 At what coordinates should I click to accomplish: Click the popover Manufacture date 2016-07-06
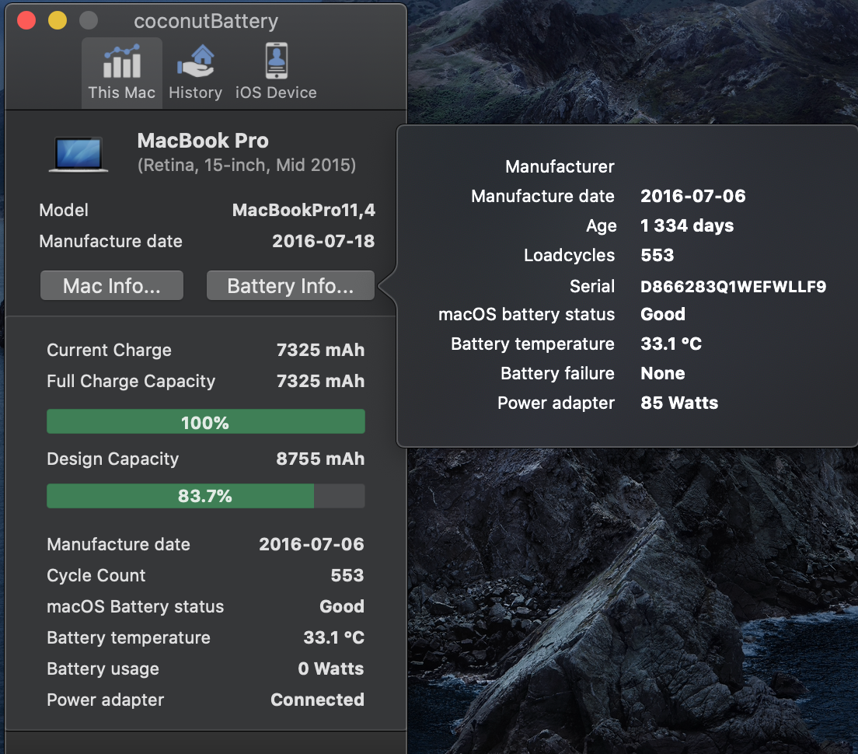[692, 196]
